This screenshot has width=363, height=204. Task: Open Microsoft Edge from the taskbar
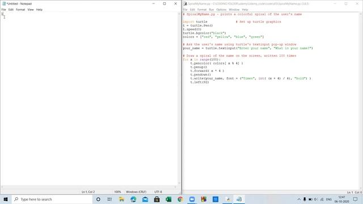[133, 199]
